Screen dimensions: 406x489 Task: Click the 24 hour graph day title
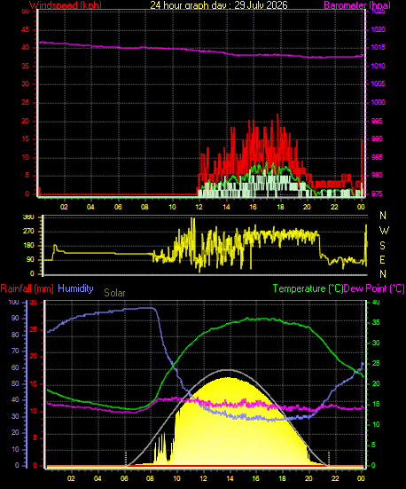(x=219, y=5)
